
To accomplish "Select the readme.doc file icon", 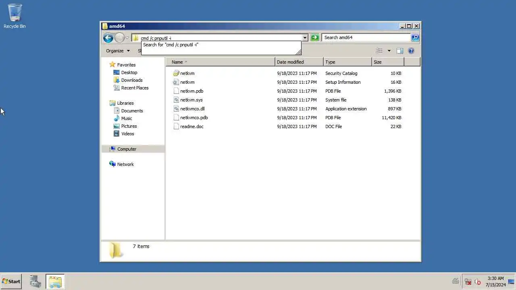I will [176, 126].
